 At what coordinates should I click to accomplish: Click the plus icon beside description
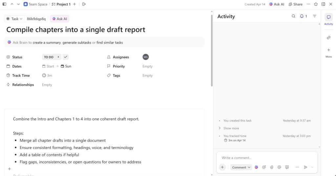click(10, 169)
